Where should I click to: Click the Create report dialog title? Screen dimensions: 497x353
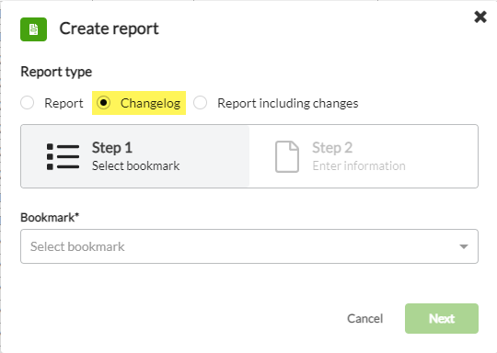point(109,28)
